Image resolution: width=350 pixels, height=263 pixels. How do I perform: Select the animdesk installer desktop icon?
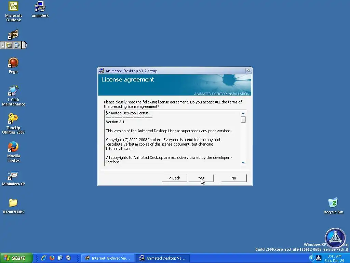pyautogui.click(x=40, y=9)
